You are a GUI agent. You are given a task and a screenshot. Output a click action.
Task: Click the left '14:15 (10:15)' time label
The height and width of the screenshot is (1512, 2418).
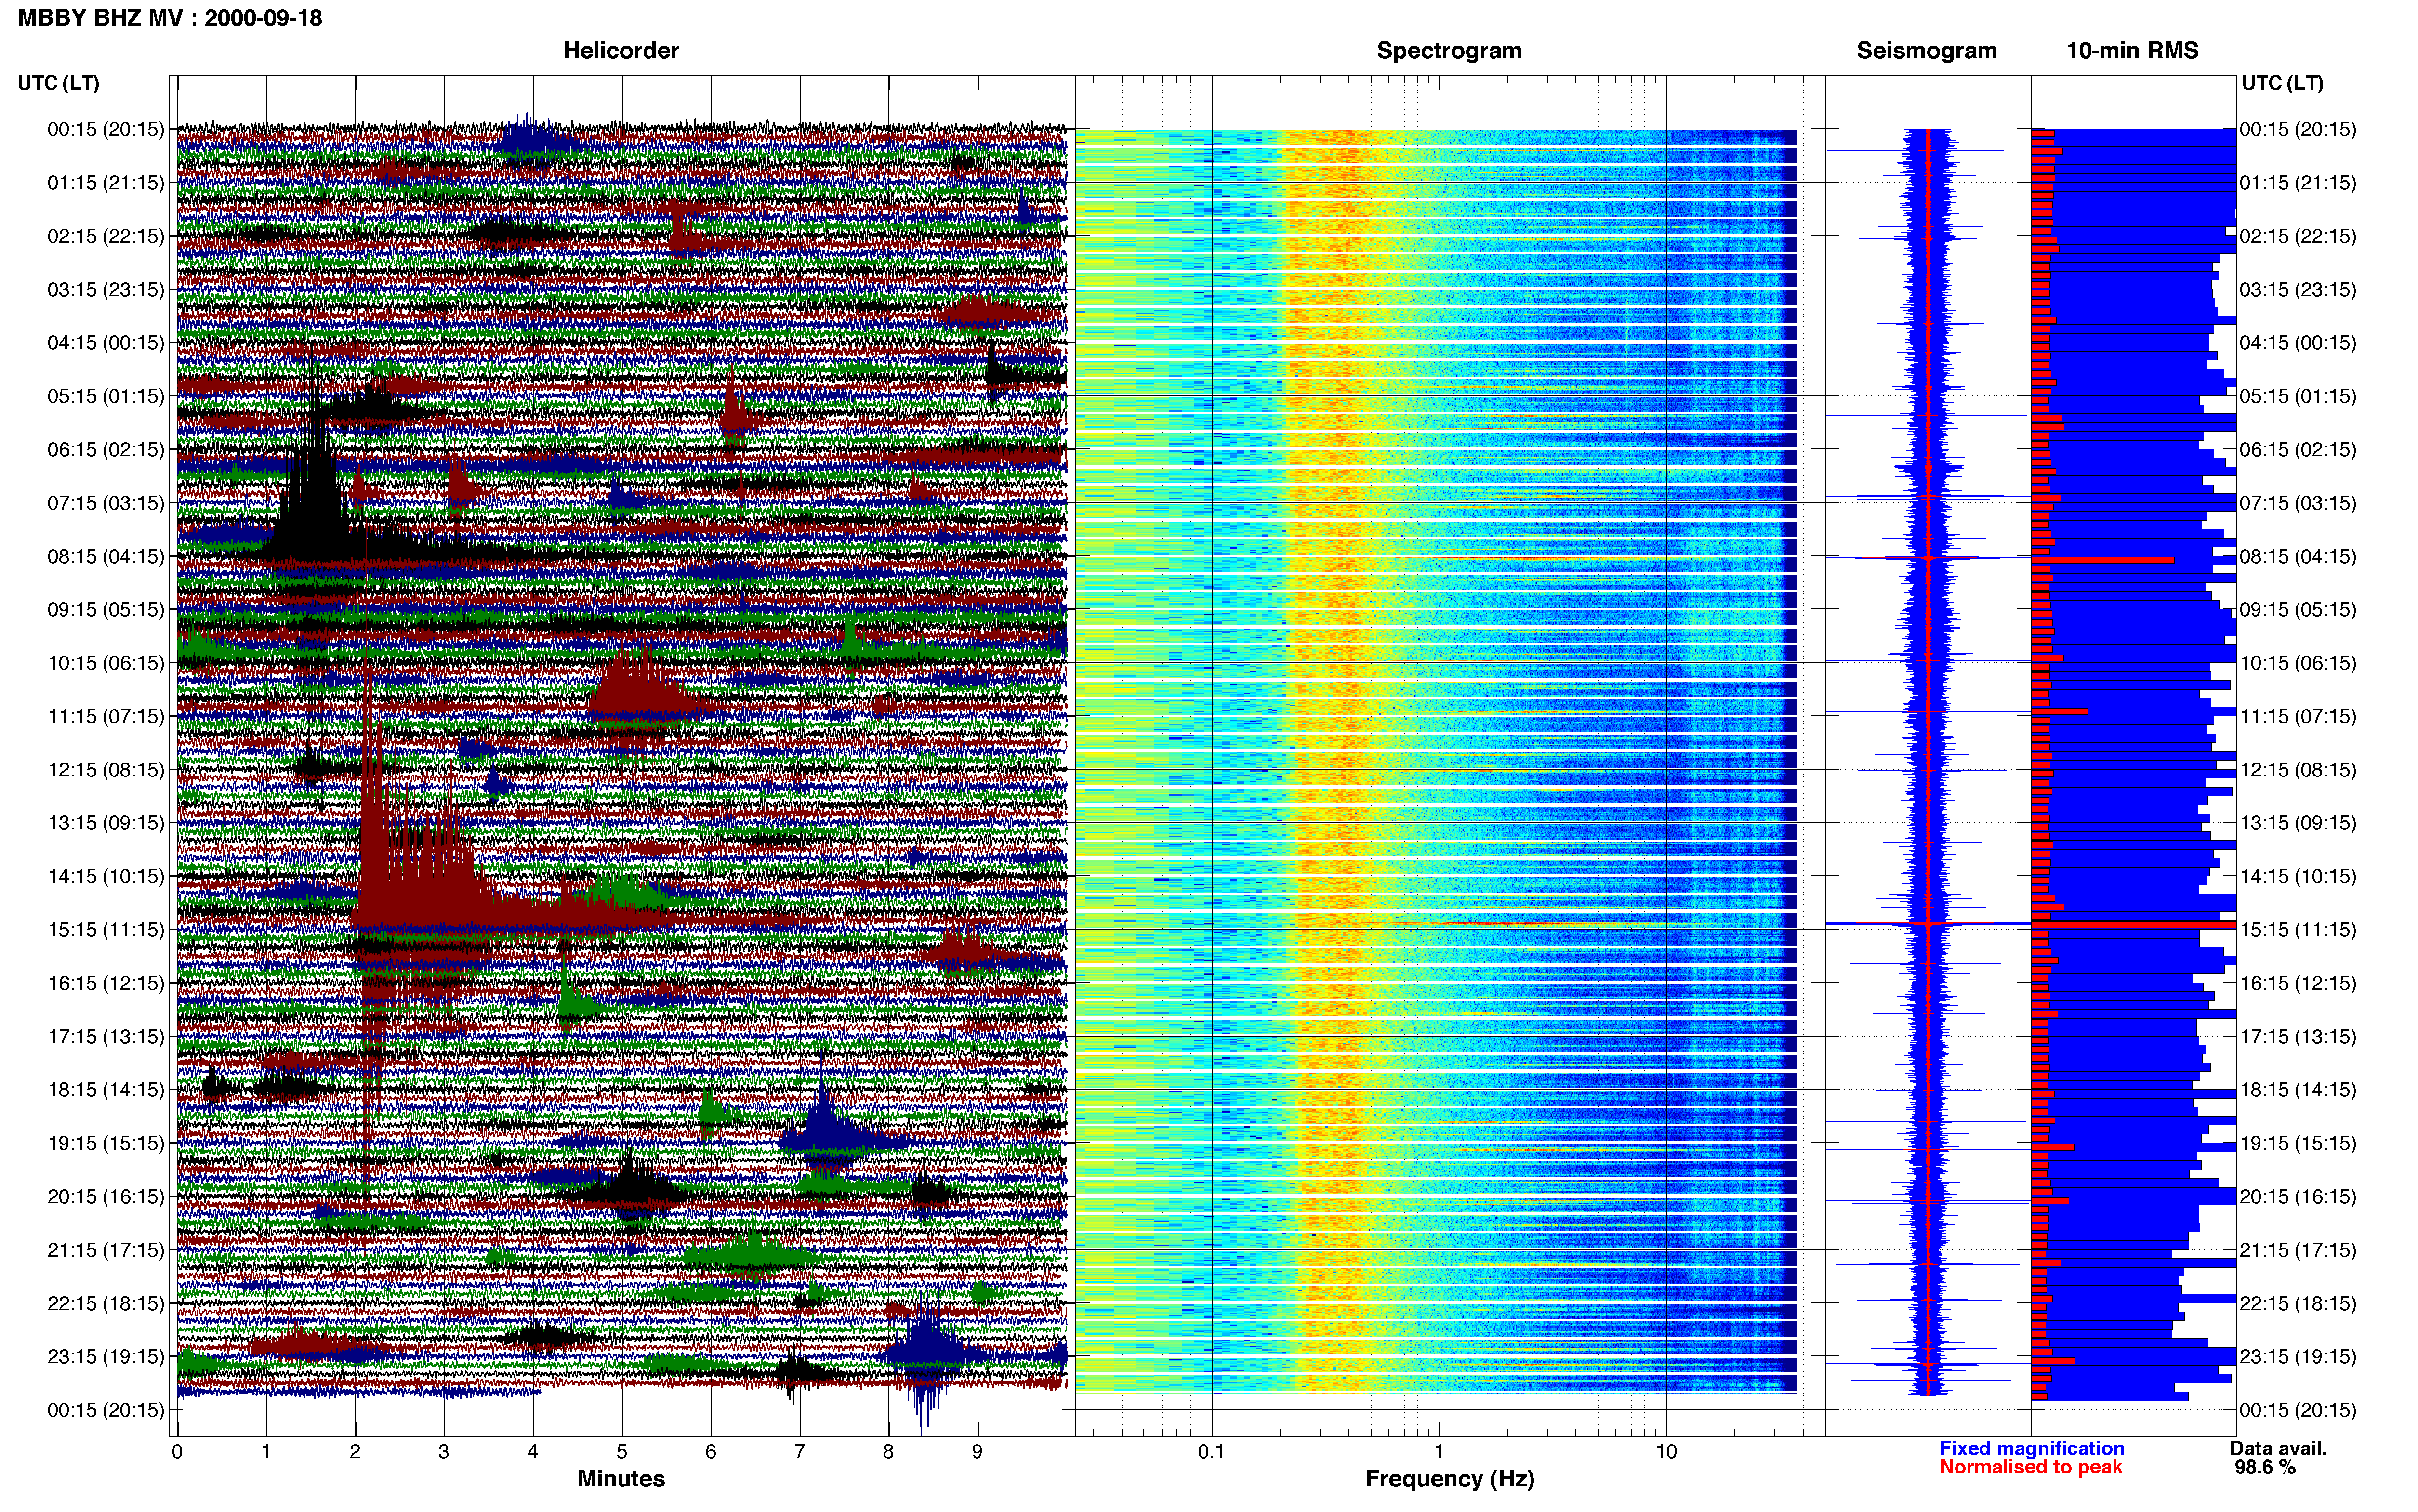point(106,876)
